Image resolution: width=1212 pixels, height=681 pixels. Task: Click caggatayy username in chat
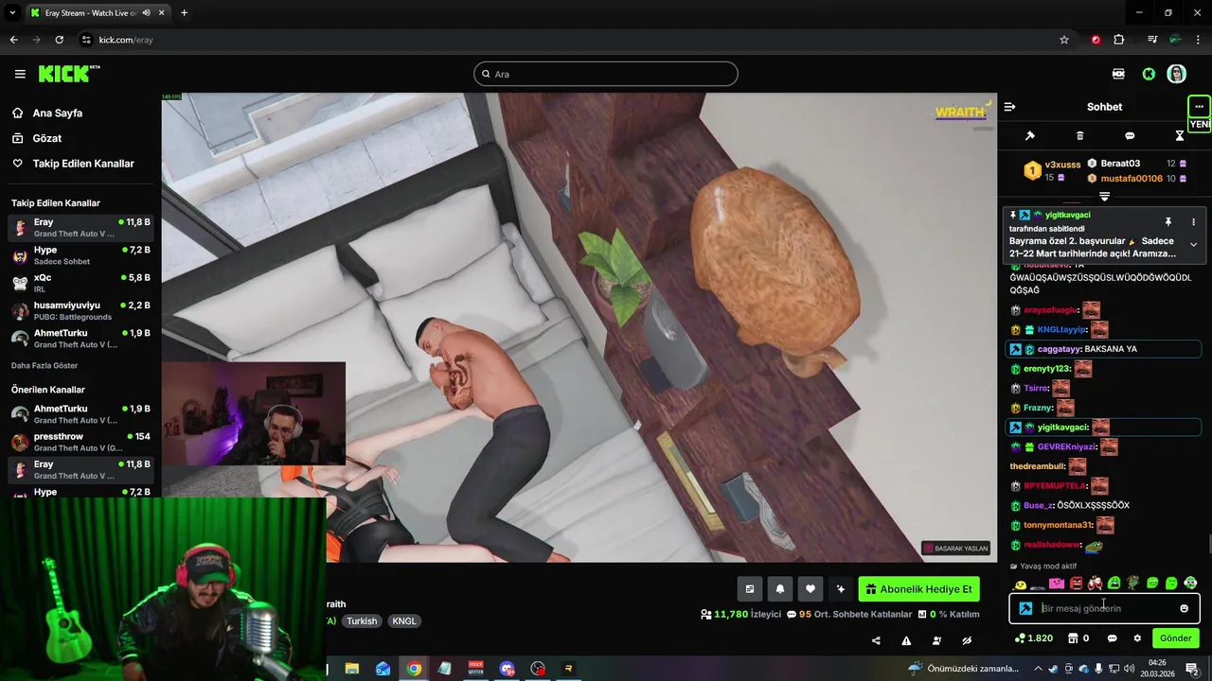1059,349
